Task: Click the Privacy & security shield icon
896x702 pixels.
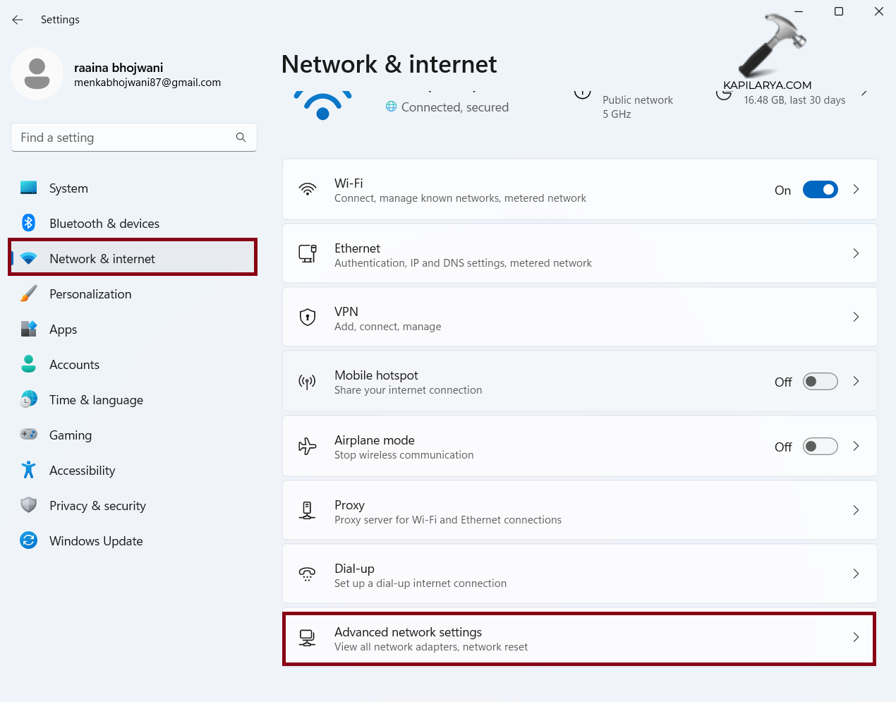Action: click(28, 505)
